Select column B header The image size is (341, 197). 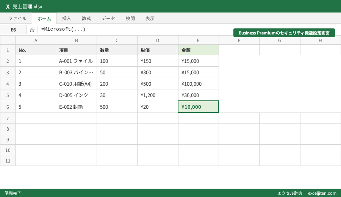[76, 40]
